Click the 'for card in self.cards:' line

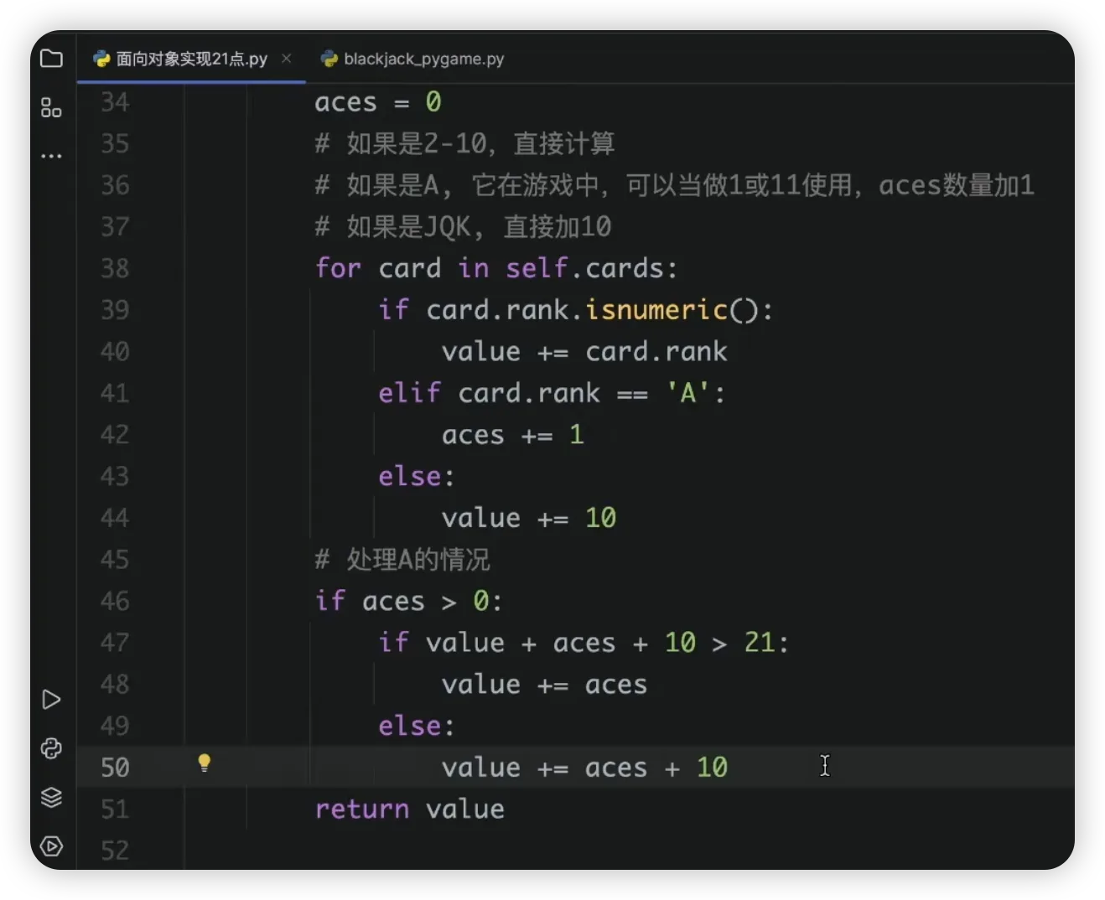point(495,268)
